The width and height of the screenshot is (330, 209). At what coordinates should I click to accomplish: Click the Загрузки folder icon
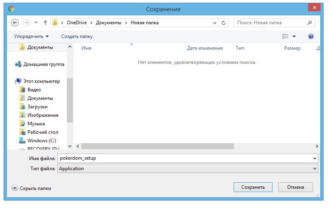click(22, 106)
